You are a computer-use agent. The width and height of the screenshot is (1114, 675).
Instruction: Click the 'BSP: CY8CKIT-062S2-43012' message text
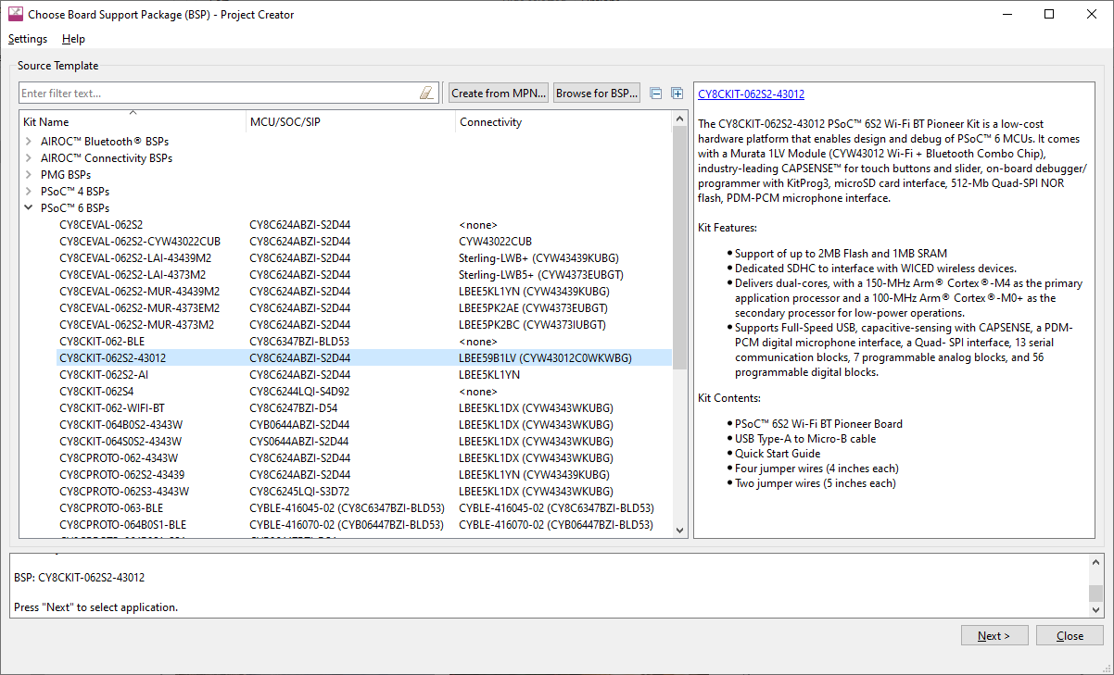[x=80, y=578]
